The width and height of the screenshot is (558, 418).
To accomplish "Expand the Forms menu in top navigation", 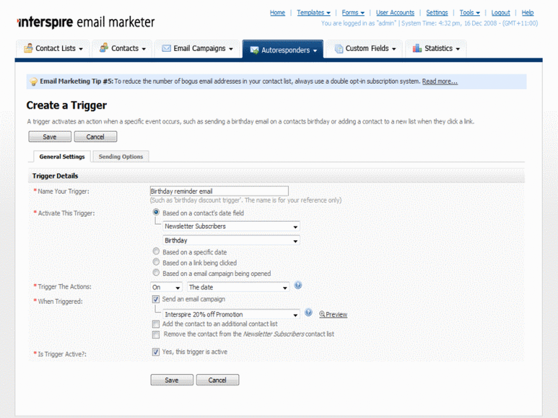I will click(353, 13).
